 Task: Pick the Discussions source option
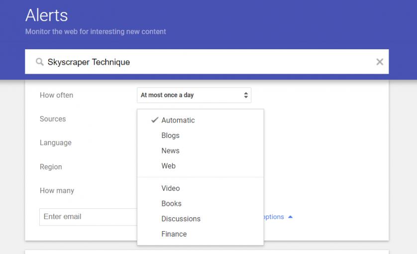[x=181, y=219]
